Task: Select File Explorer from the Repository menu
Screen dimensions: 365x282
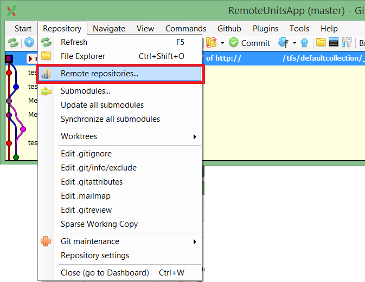Action: [x=83, y=56]
